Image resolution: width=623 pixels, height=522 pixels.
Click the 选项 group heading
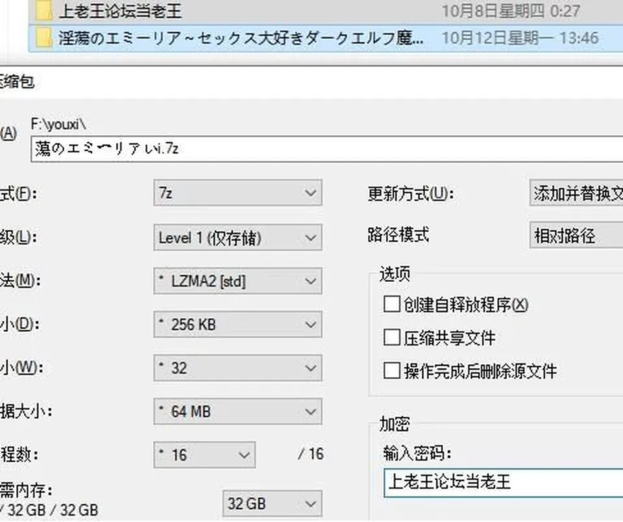click(395, 274)
